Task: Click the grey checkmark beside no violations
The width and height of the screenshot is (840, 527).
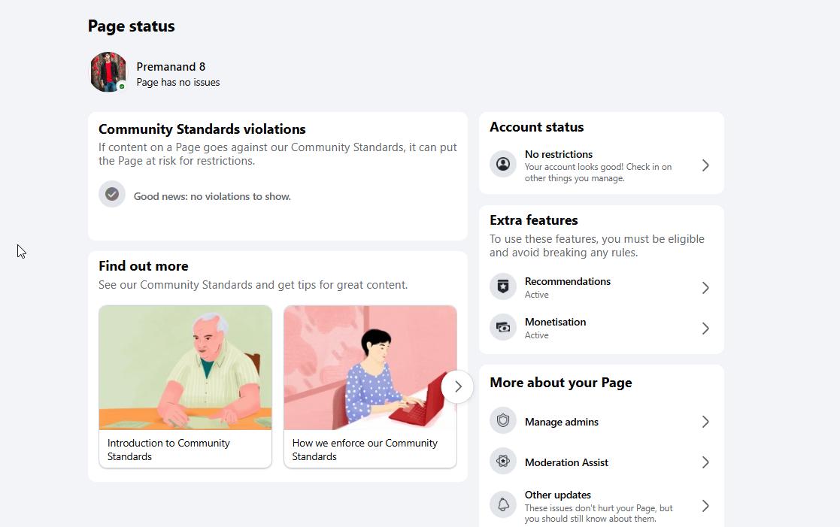Action: pyautogui.click(x=112, y=195)
